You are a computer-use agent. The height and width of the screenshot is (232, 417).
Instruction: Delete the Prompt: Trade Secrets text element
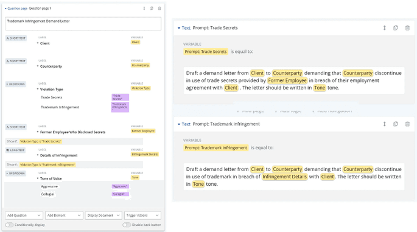coord(407,27)
